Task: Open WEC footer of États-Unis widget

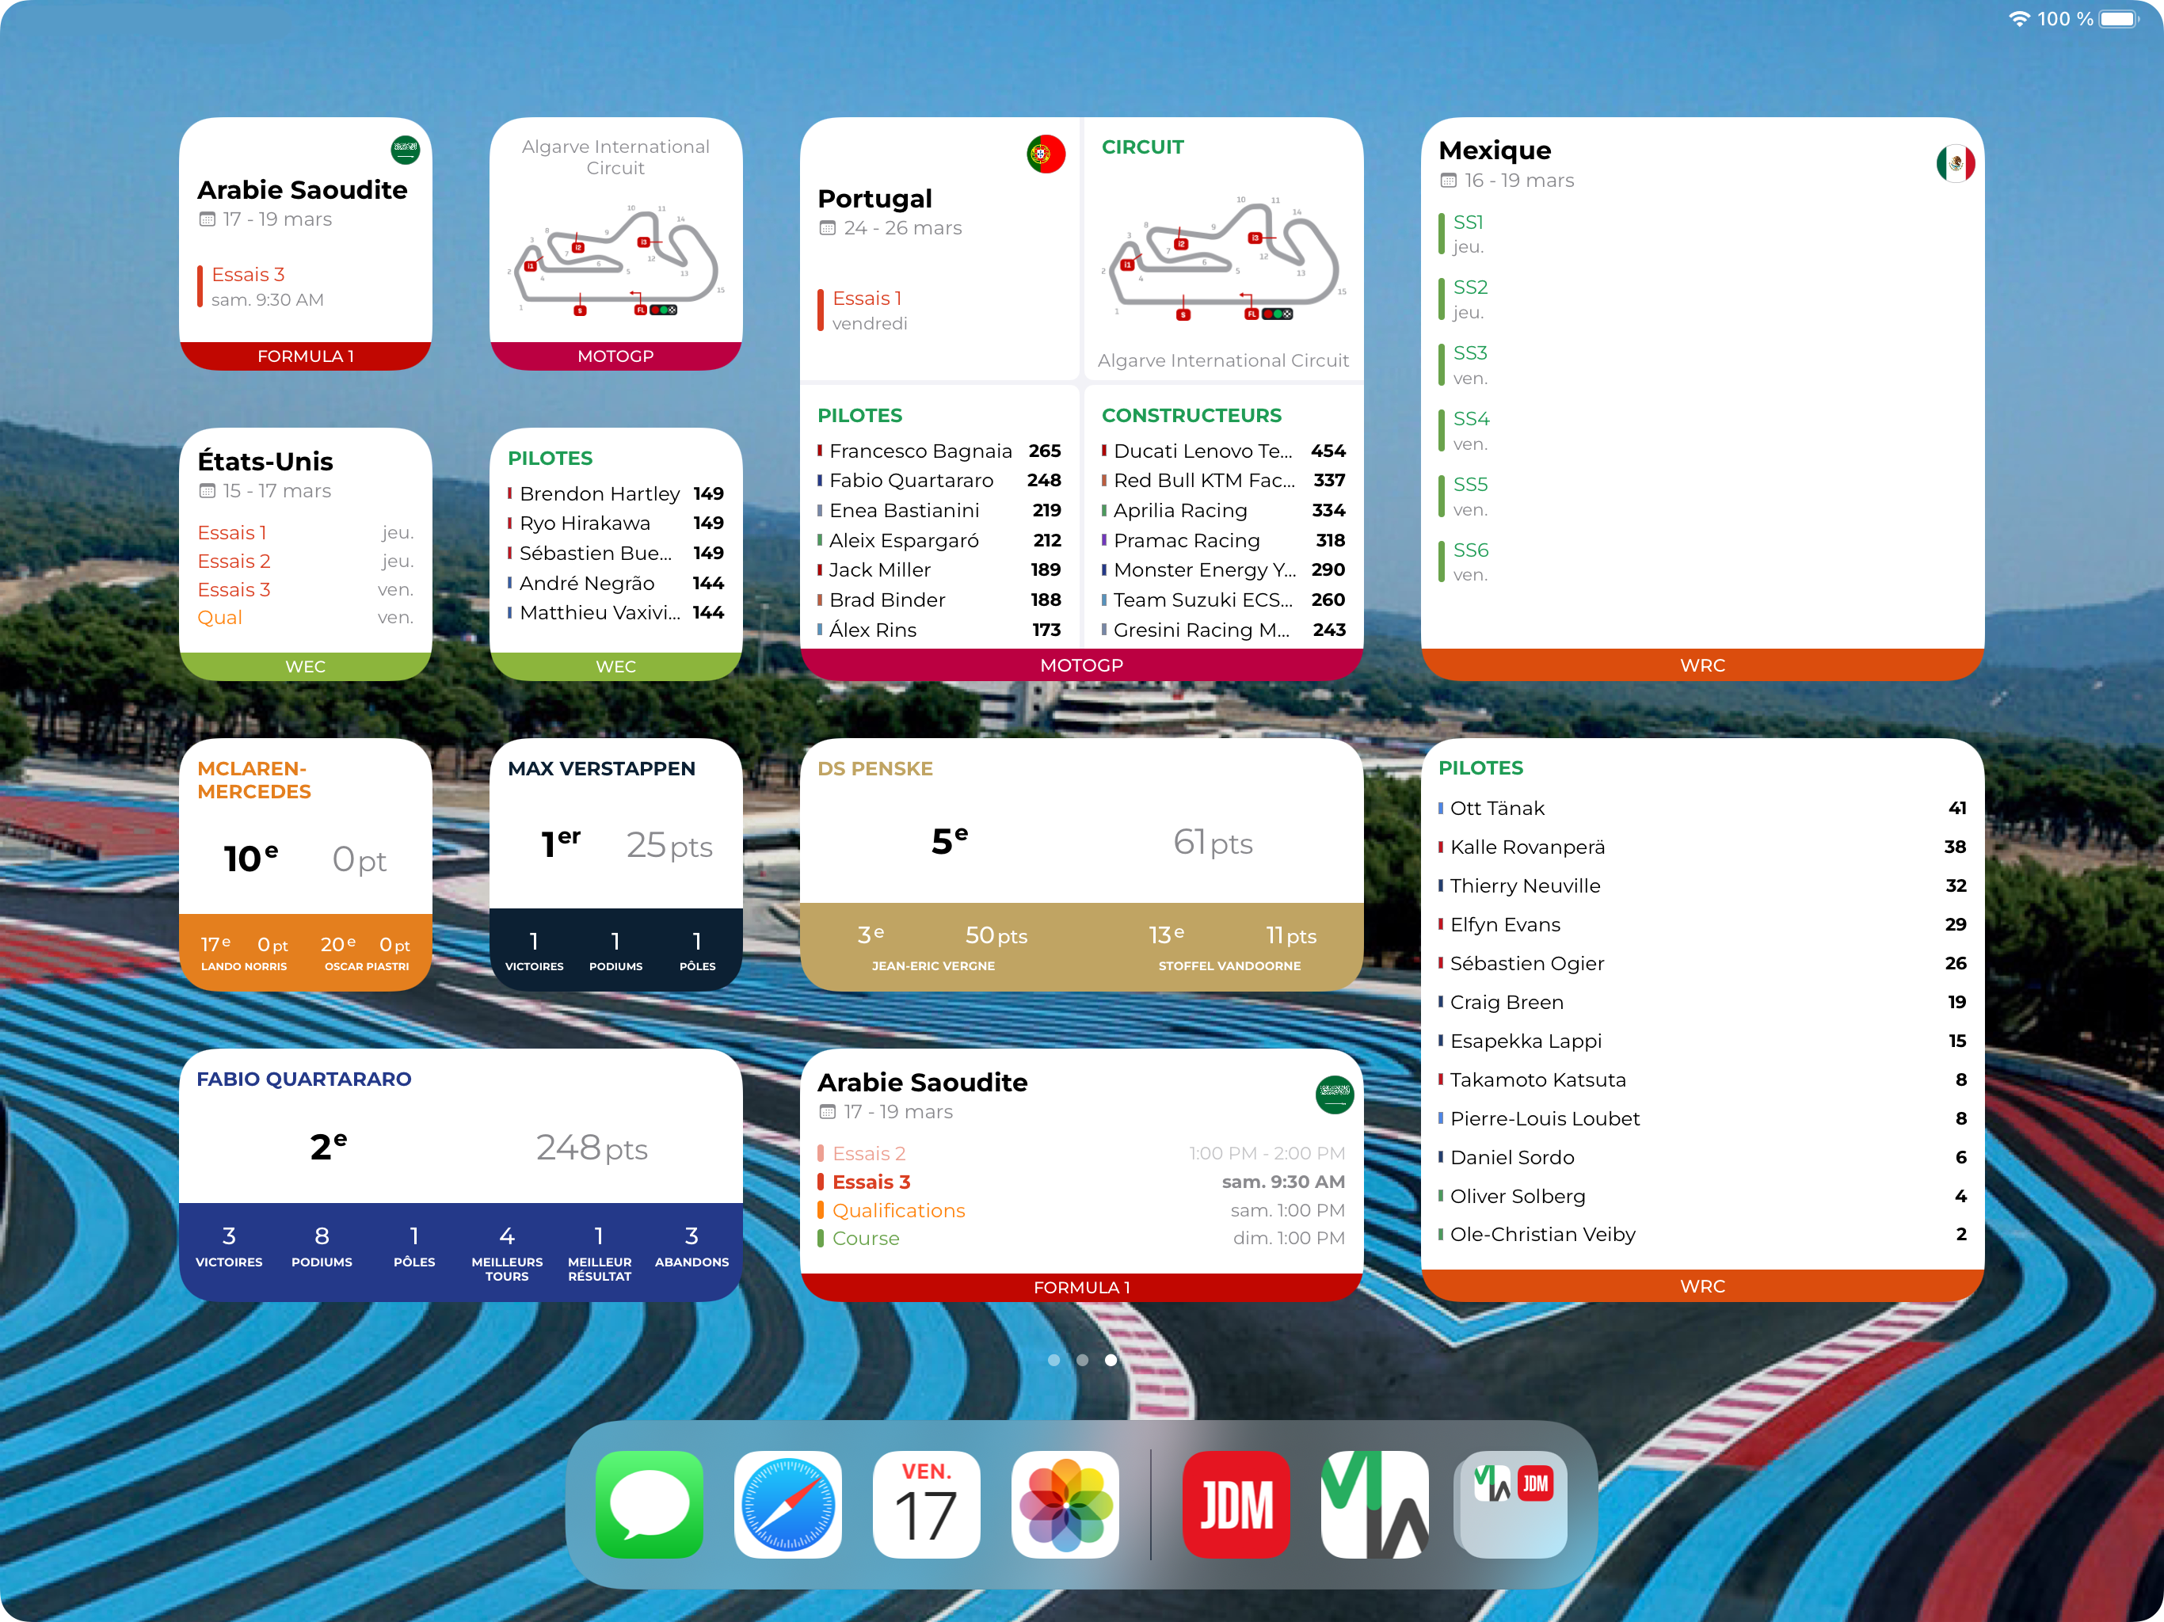Action: (x=305, y=666)
